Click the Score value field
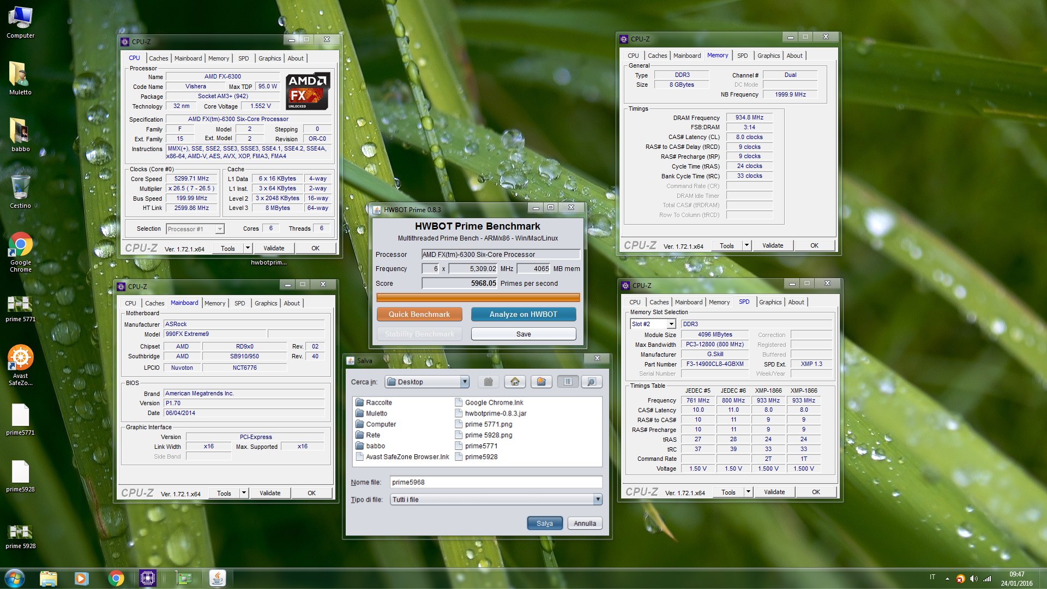1047x589 pixels. pyautogui.click(x=460, y=284)
